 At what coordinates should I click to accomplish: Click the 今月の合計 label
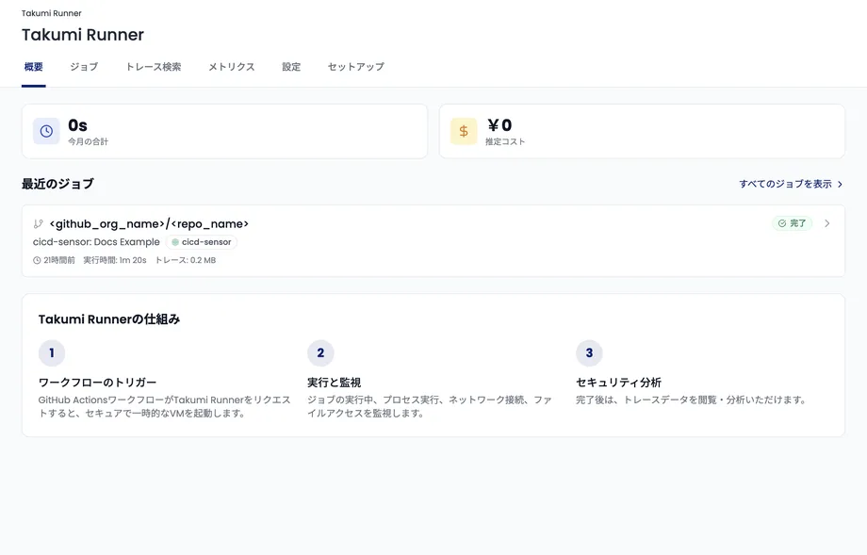point(89,141)
